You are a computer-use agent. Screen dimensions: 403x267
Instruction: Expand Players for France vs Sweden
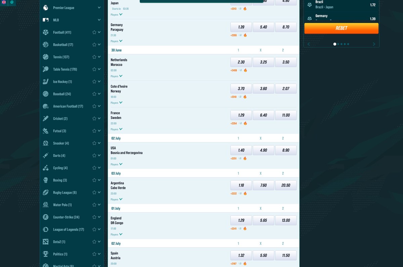tap(117, 129)
